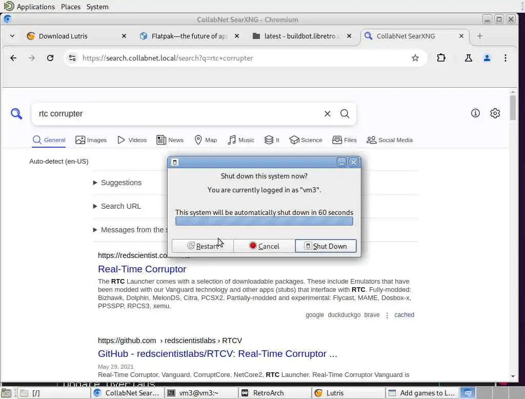Confirm Shut Down in dialog

[x=326, y=246]
